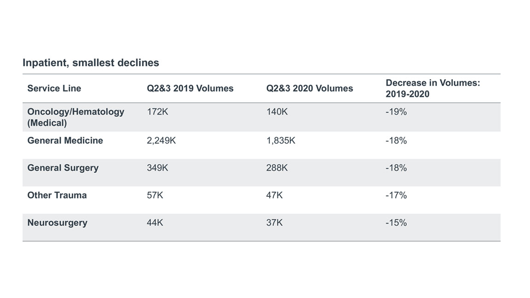Select the Other Trauma row label
This screenshot has height=298, width=530.
(57, 195)
